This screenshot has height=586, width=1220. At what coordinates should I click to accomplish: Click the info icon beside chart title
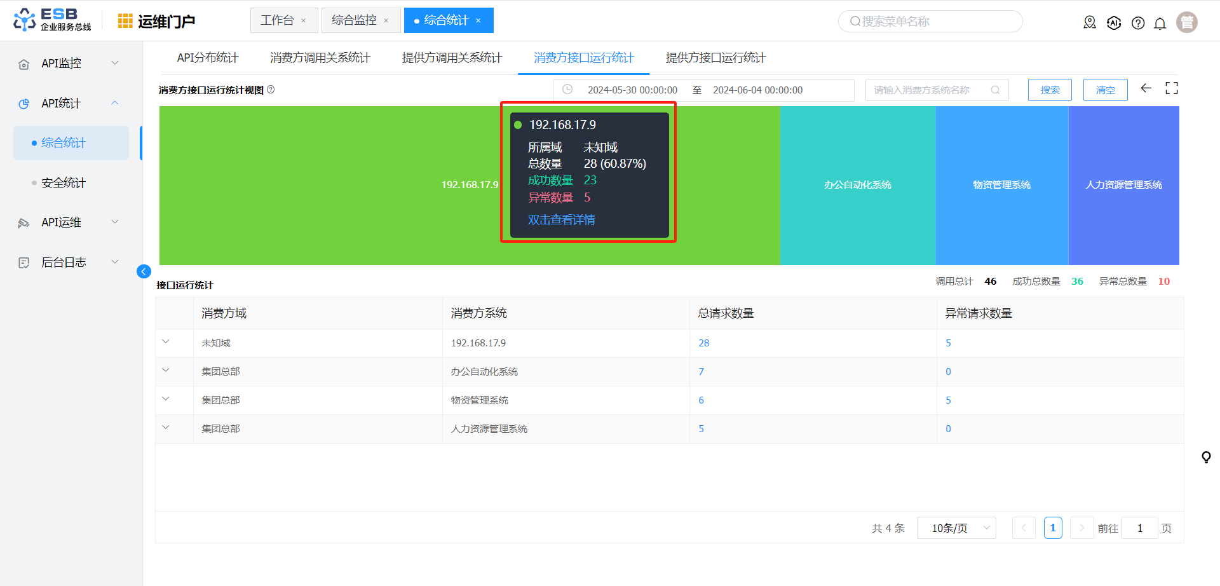coord(271,90)
